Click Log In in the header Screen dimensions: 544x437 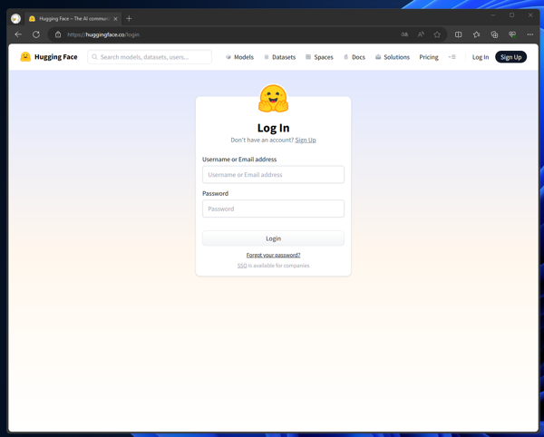click(x=481, y=57)
